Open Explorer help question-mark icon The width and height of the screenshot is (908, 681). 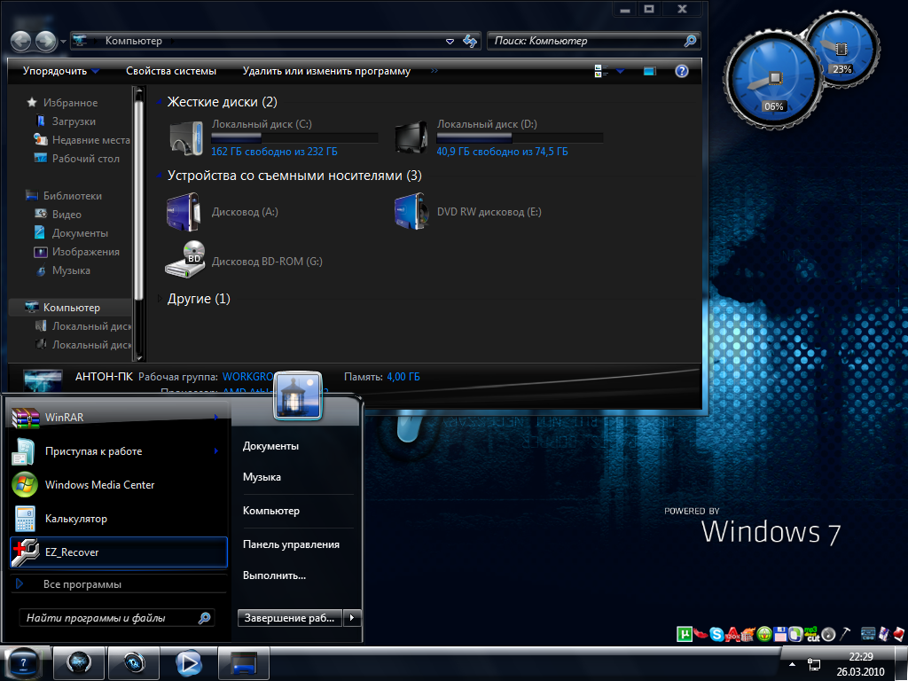(682, 71)
